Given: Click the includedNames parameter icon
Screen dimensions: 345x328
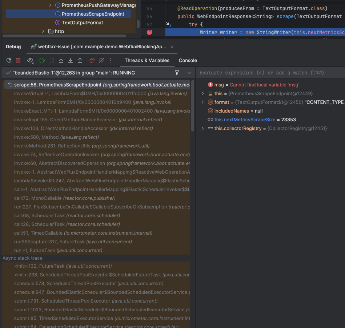Looking at the screenshot, I should pyautogui.click(x=210, y=111).
